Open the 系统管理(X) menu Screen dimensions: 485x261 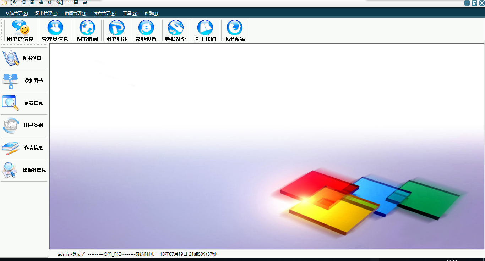(17, 13)
